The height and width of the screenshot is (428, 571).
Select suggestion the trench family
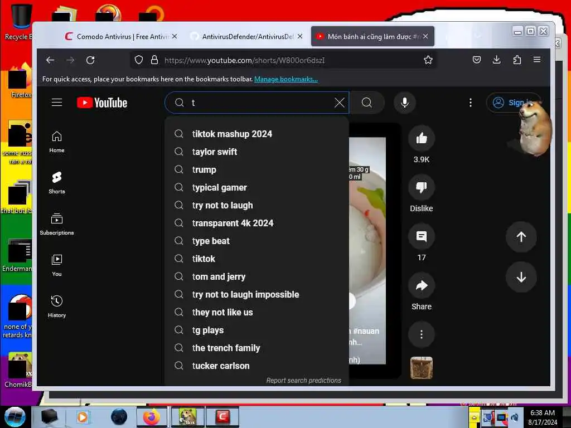(x=257, y=348)
